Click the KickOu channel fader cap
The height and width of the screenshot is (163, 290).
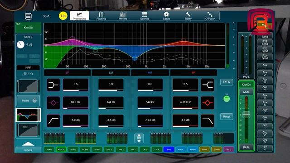click(x=246, y=115)
